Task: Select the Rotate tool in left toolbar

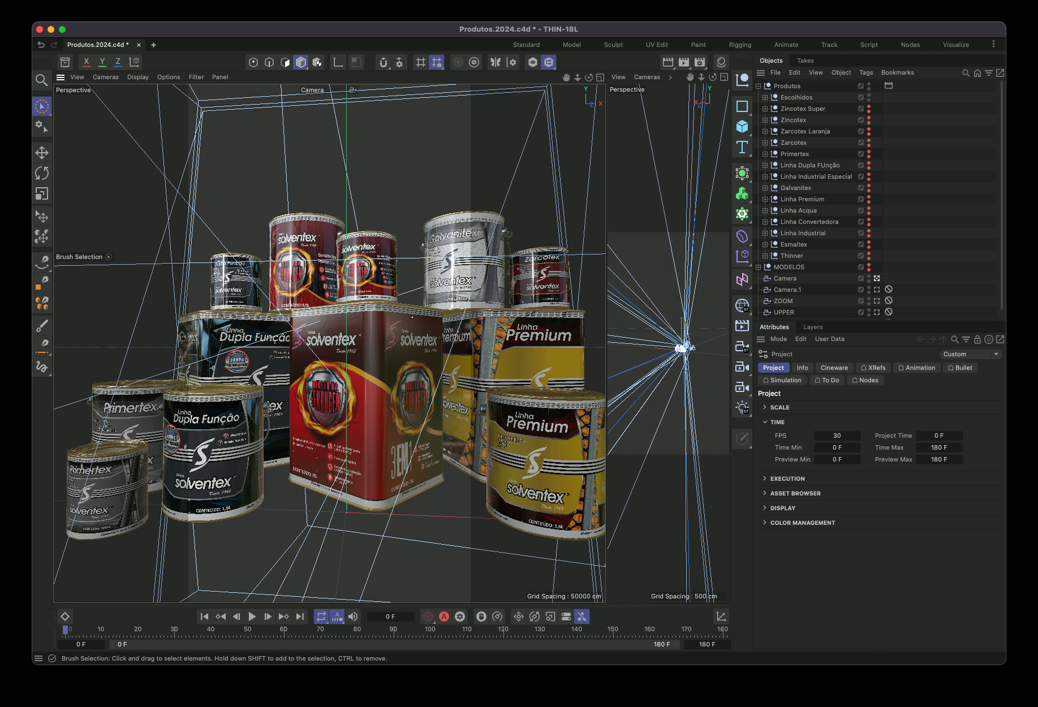Action: click(x=42, y=173)
